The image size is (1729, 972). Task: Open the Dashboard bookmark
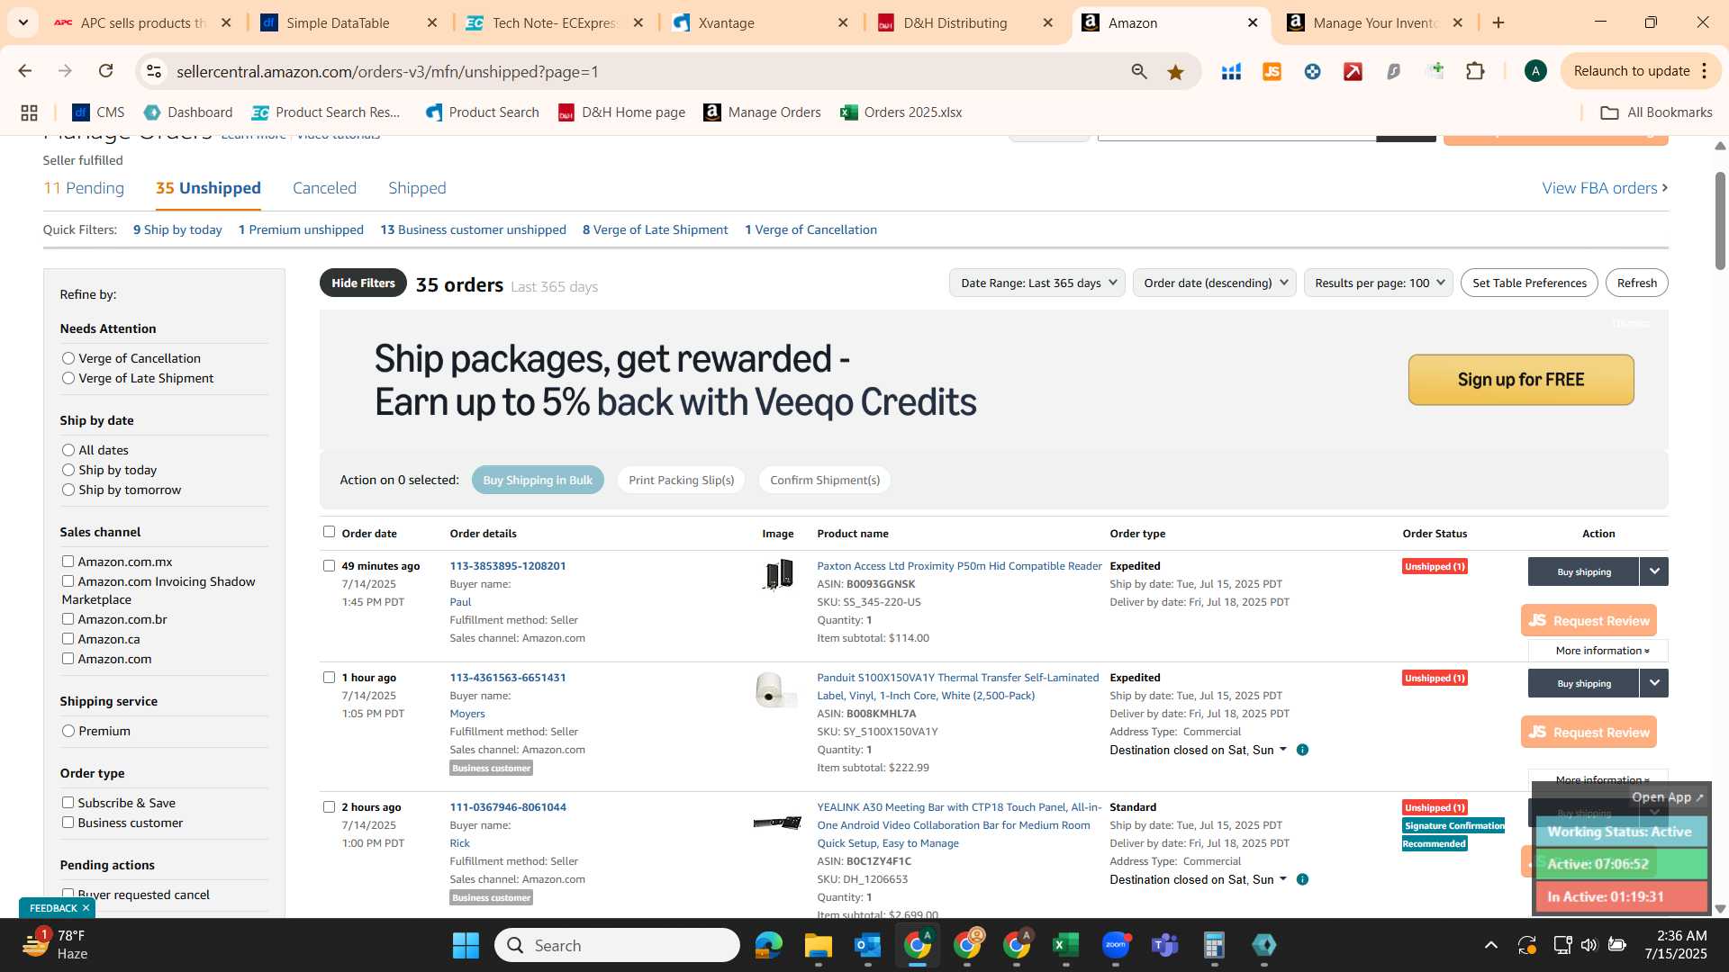coord(188,112)
